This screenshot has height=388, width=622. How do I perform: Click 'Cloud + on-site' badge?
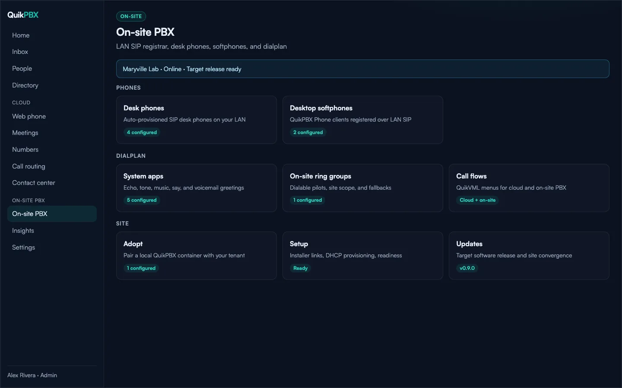click(477, 200)
